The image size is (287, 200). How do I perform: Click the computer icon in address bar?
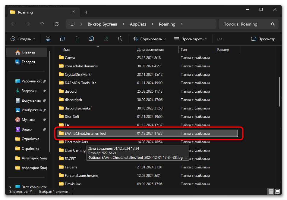72,24
